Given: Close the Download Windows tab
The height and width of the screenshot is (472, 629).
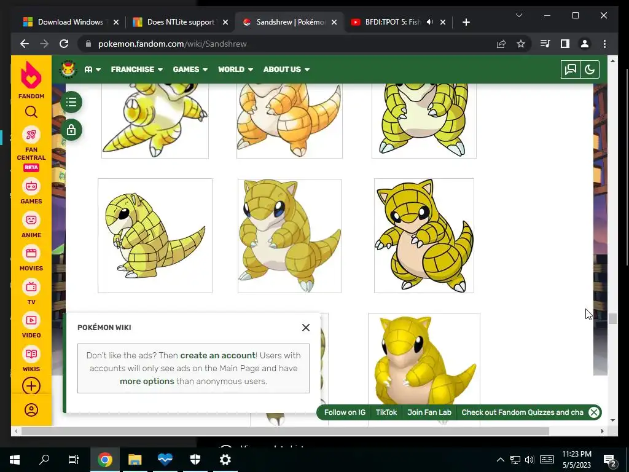Looking at the screenshot, I should tap(116, 22).
